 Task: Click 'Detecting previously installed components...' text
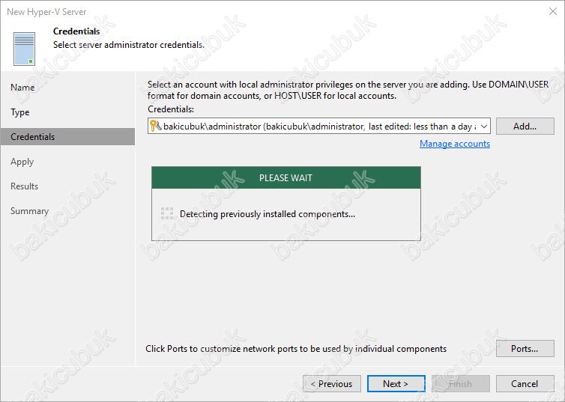coord(268,214)
